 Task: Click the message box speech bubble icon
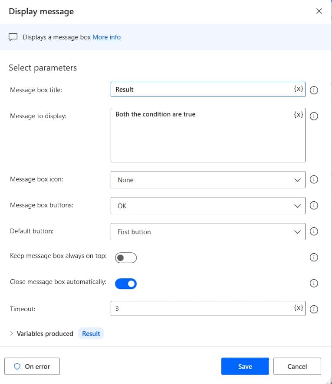pyautogui.click(x=13, y=37)
